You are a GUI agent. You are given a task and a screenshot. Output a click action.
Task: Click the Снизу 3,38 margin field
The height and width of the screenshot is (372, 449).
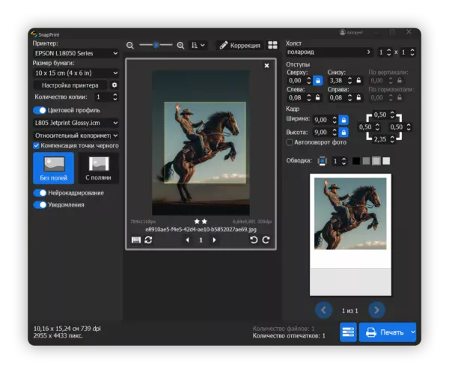[336, 81]
